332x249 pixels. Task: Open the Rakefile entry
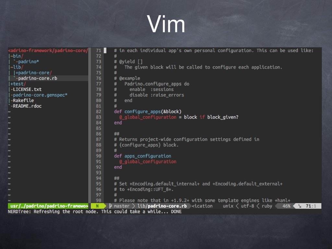(23, 101)
